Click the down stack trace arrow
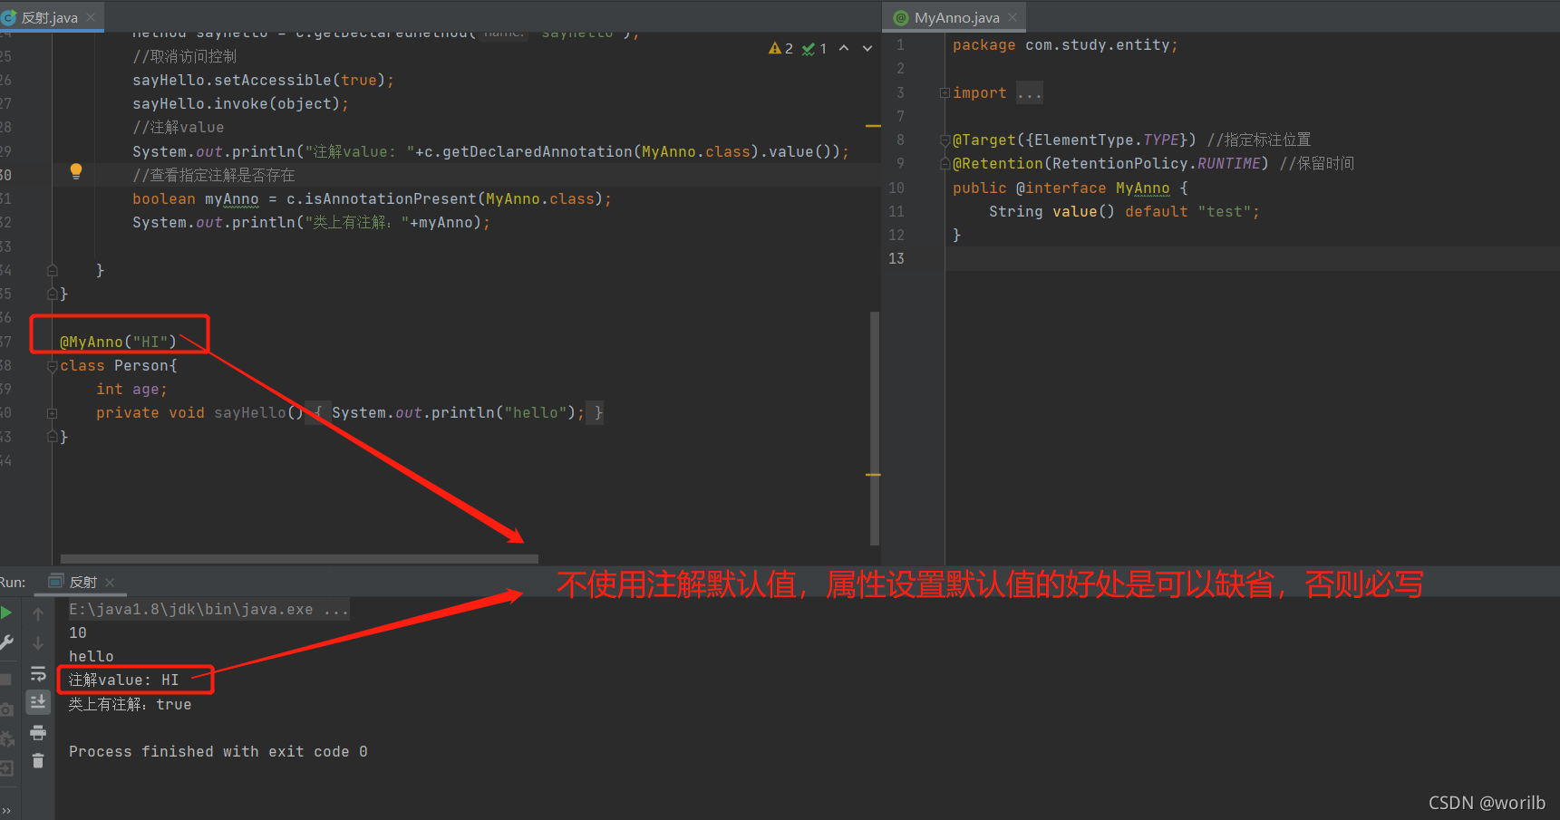The width and height of the screenshot is (1560, 820). click(x=38, y=642)
